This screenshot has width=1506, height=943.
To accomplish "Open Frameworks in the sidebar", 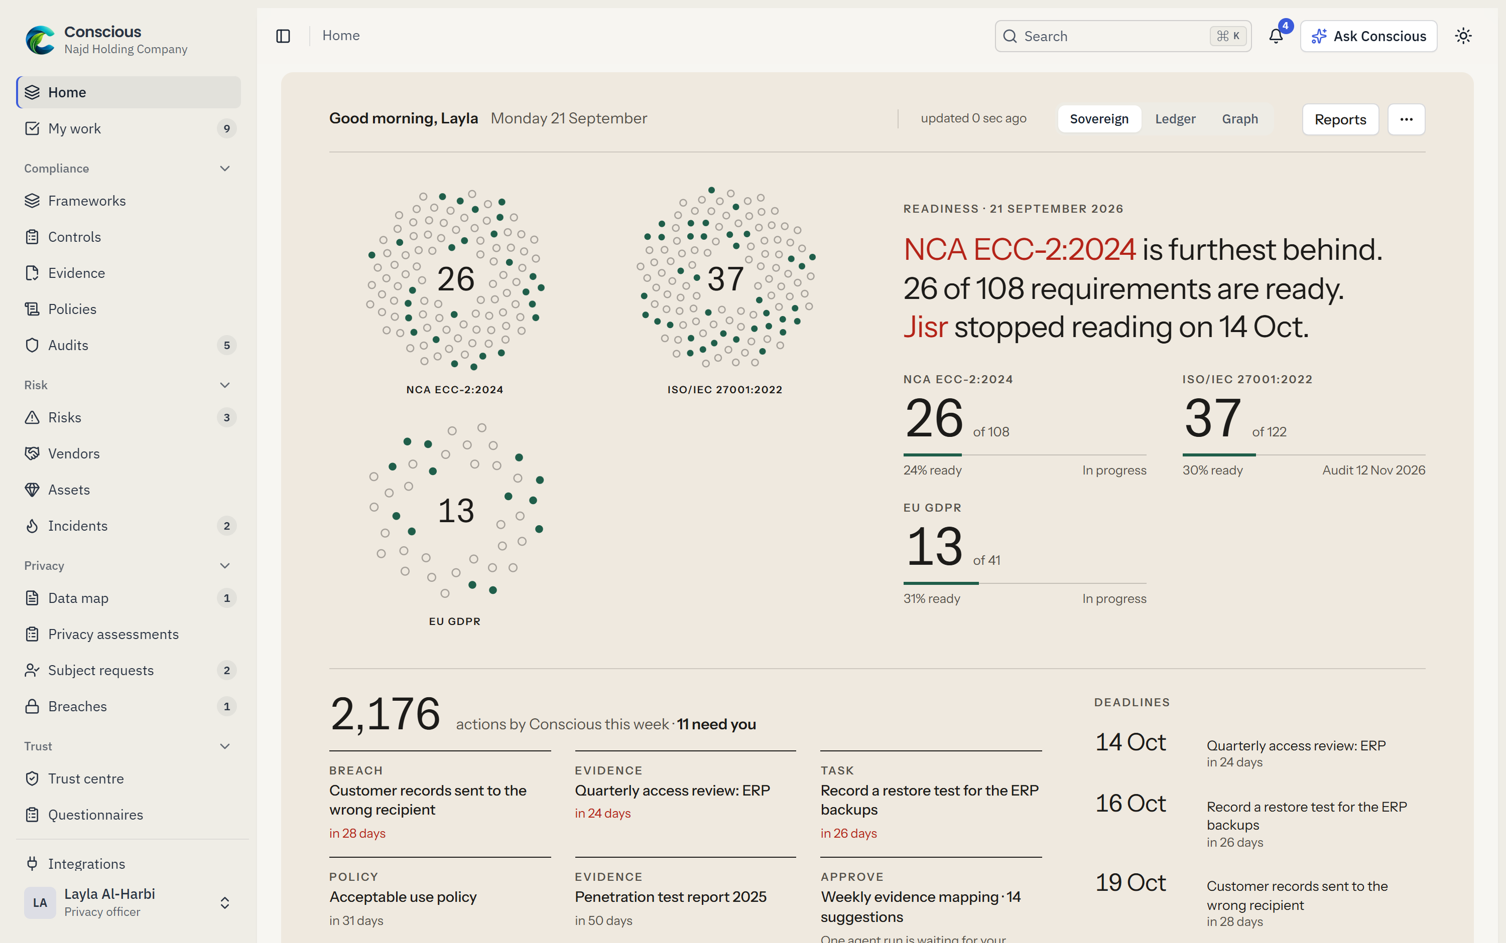I will pos(129,201).
